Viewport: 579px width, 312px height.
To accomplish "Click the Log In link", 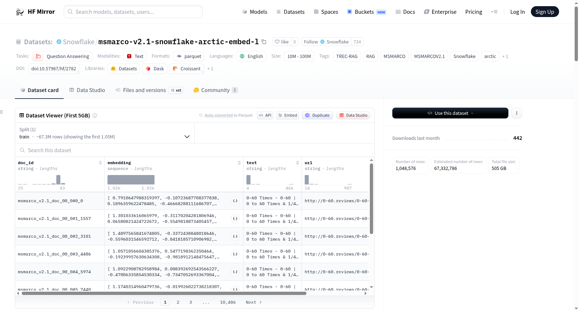I will pyautogui.click(x=517, y=12).
